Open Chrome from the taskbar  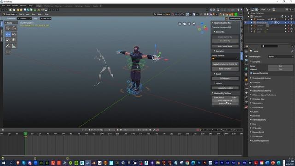click(x=187, y=163)
